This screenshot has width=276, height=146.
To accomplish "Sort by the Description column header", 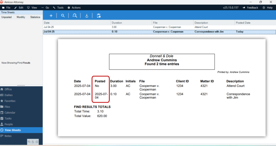I will (x=214, y=23).
